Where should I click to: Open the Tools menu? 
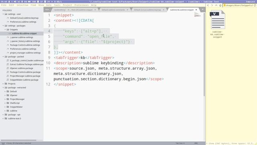57,5
